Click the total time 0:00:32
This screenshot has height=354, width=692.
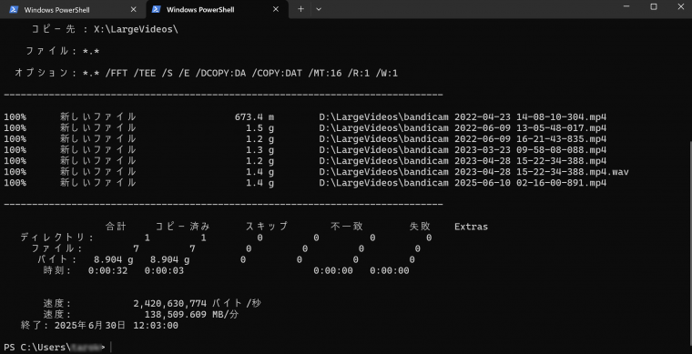point(107,270)
